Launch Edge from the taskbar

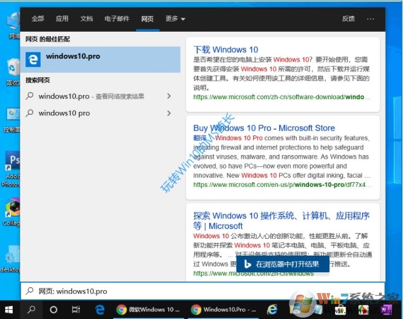100,309
